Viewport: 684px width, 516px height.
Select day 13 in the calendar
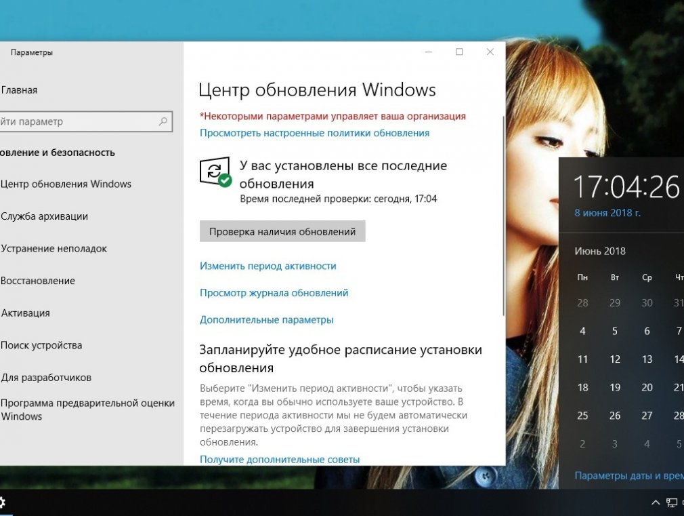(x=647, y=359)
